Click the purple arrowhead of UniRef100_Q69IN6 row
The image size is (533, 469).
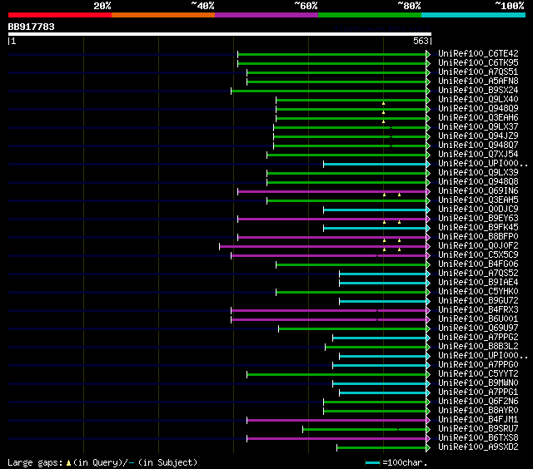click(x=428, y=192)
